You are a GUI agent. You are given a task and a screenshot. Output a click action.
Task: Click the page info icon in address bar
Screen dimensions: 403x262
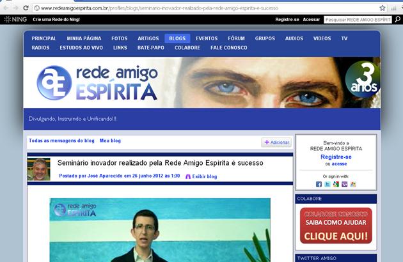36,8
